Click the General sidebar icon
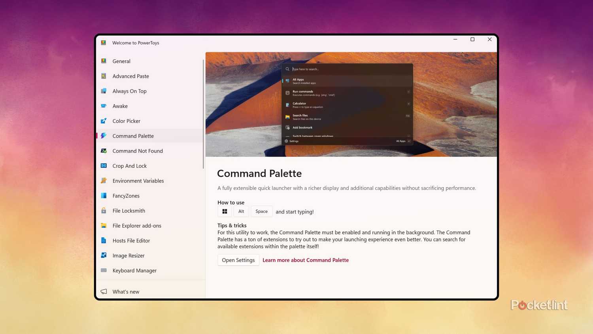Image resolution: width=593 pixels, height=334 pixels. (x=104, y=61)
